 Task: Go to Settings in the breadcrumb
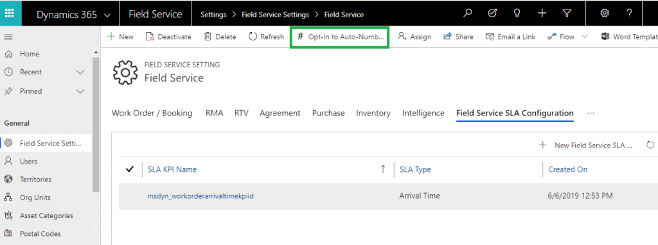[213, 15]
